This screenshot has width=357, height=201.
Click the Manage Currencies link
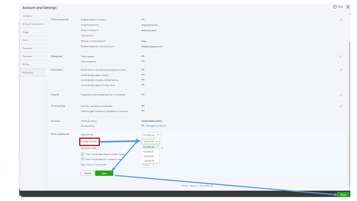pyautogui.click(x=156, y=126)
